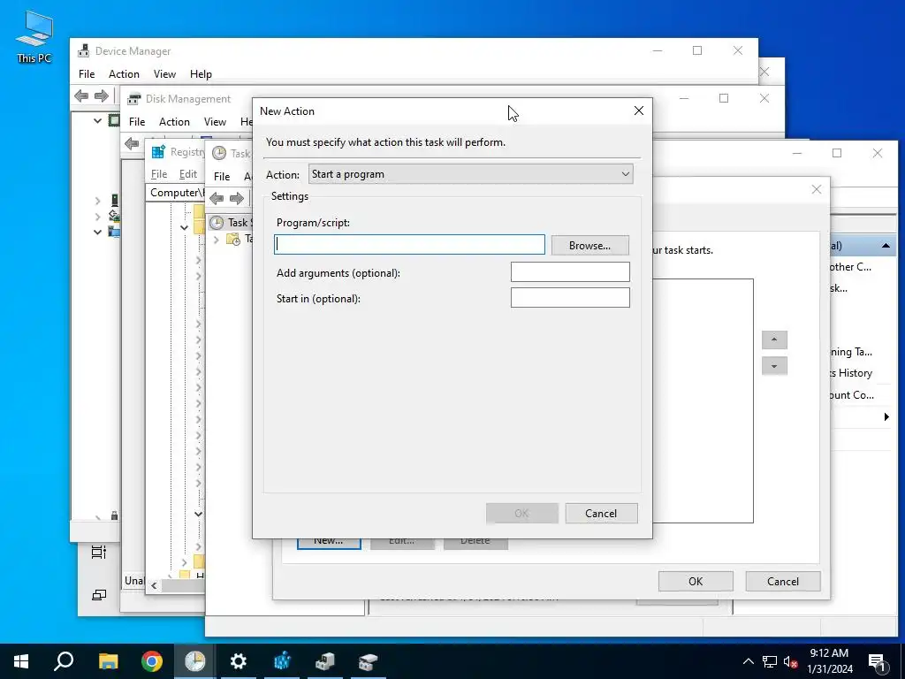Switch to Task Scheduler via taskbar clock icon
The image size is (905, 679).
point(195,661)
